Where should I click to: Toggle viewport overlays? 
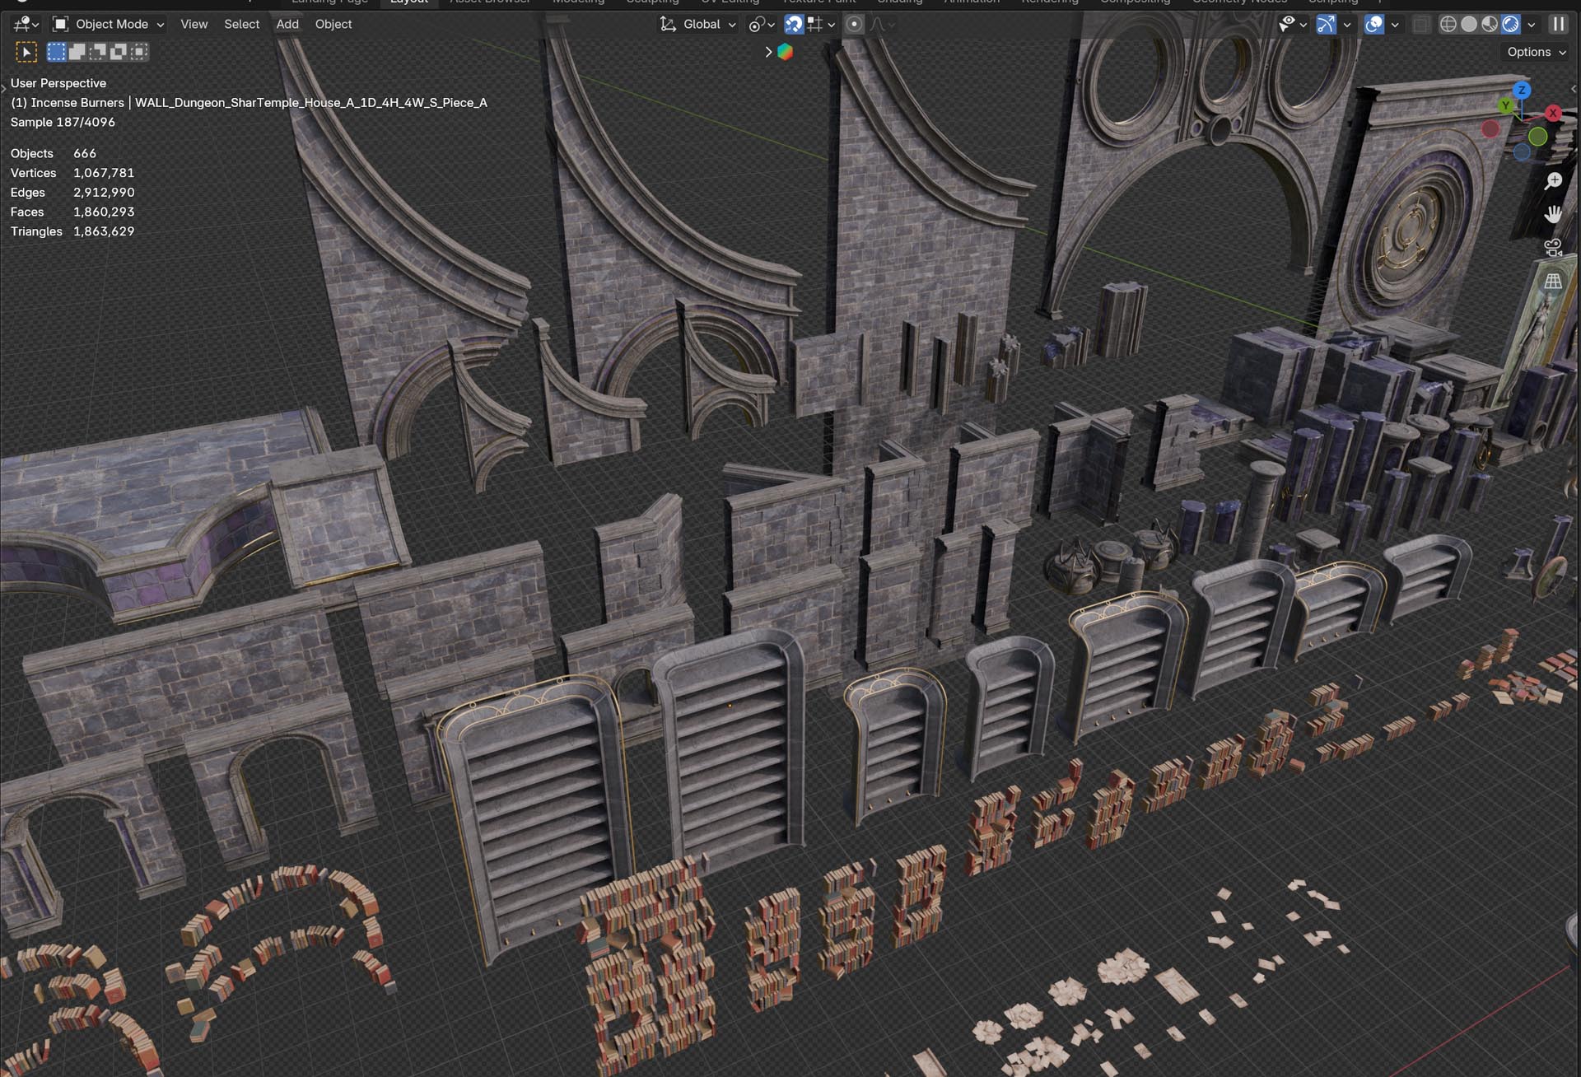tap(1373, 25)
